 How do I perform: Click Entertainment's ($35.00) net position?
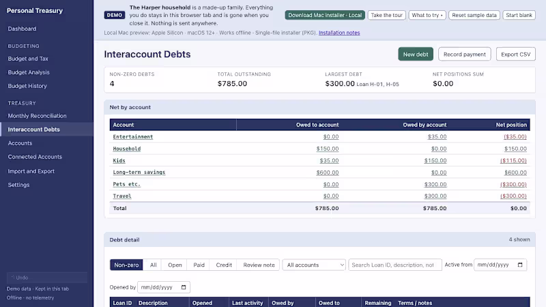(515, 137)
